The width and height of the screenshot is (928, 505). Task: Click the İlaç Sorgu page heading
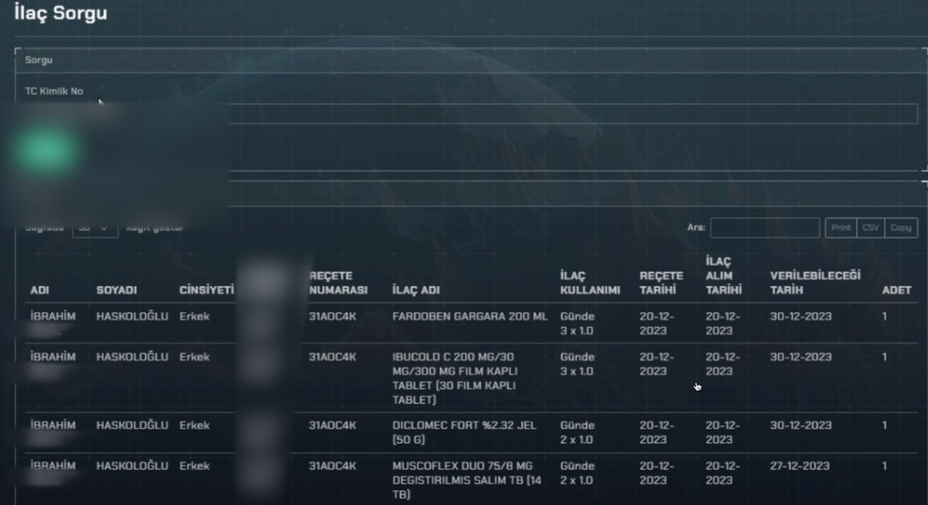tap(60, 13)
